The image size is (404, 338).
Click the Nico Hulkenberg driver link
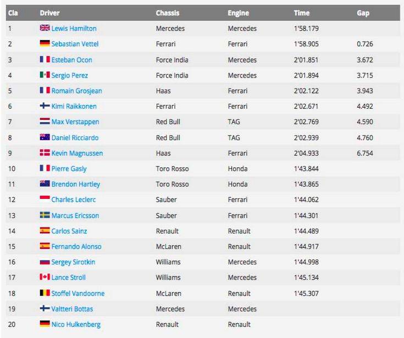(76, 324)
